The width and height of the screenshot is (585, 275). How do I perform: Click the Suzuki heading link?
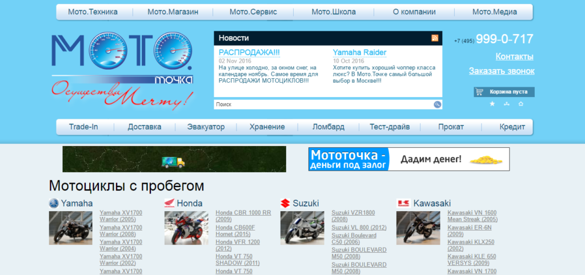[x=306, y=204]
